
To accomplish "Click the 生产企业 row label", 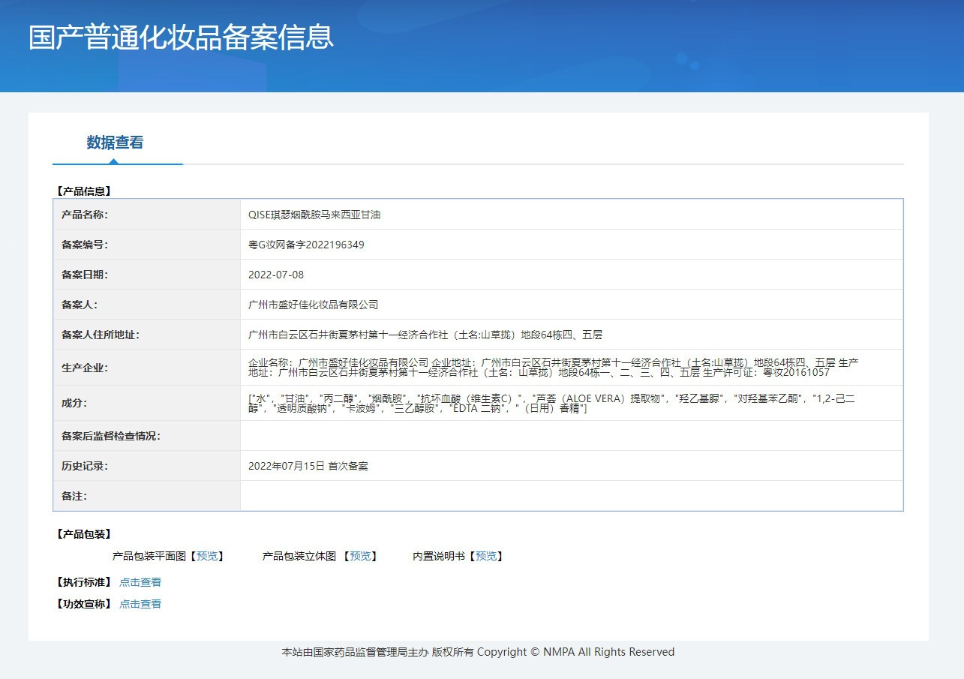I will point(85,368).
